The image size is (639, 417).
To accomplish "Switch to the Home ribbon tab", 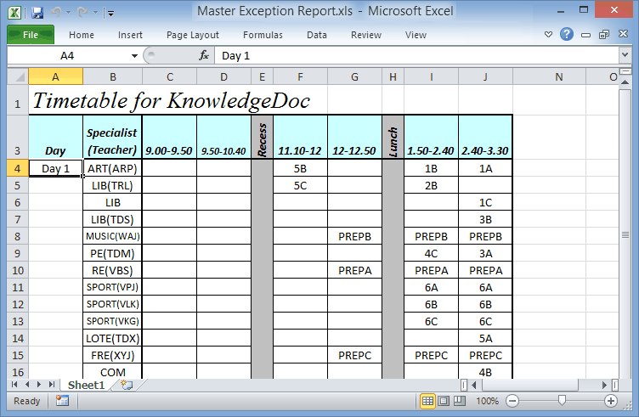I will (82, 35).
